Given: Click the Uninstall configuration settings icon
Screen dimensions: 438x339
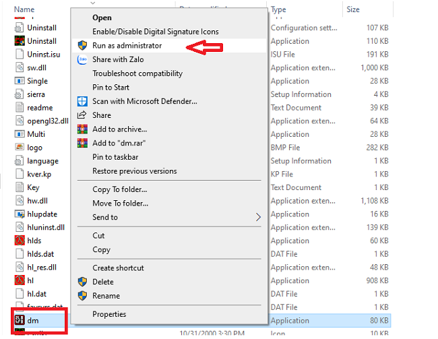Looking at the screenshot, I should (x=20, y=28).
